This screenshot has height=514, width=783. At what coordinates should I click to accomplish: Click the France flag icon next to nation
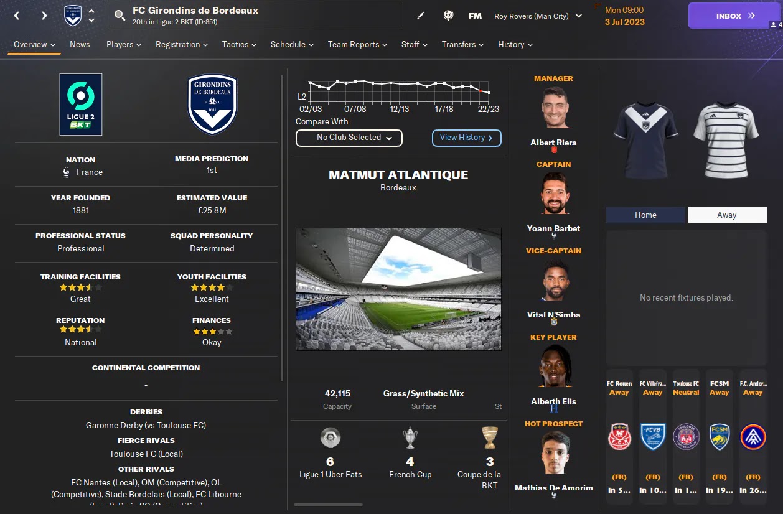click(x=66, y=172)
